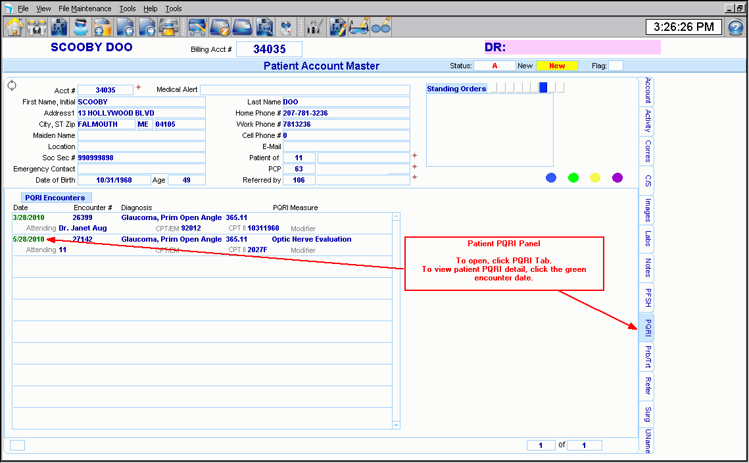The width and height of the screenshot is (749, 463).
Task: Click the page with left arrow icon
Action: (126, 27)
